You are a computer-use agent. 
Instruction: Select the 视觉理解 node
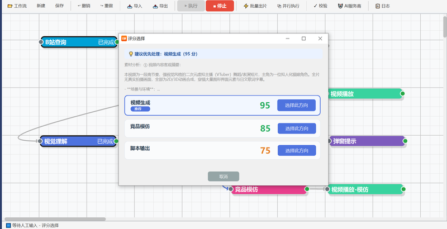(x=78, y=141)
